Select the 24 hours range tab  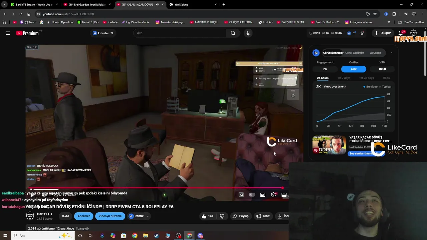323,78
